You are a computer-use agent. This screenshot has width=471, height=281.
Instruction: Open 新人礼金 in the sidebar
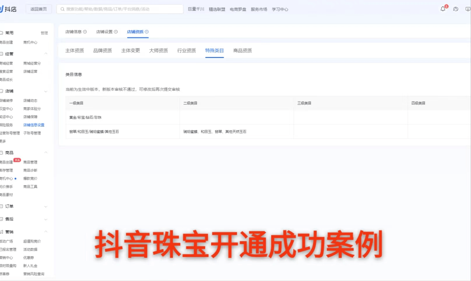coord(30,266)
